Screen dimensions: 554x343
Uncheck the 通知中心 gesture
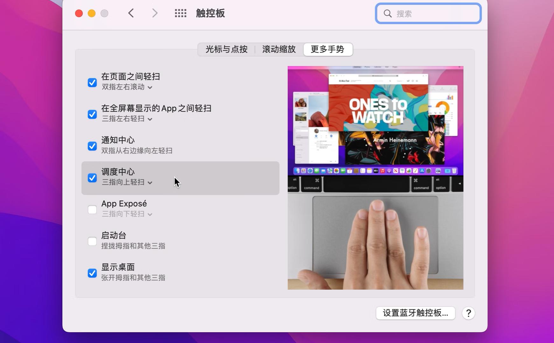pyautogui.click(x=92, y=146)
